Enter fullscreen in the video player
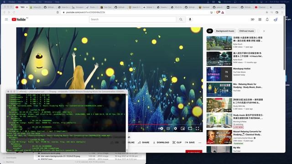Screen dimensions: 292x164 [198, 128]
